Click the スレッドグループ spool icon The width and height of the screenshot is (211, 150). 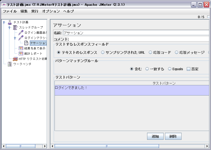pos(15,28)
